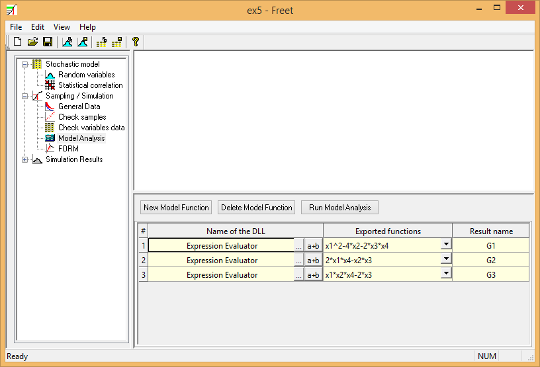Screen dimensions: 540x367
Task: Click the Statistical correlation grid icon
Action: coord(50,85)
